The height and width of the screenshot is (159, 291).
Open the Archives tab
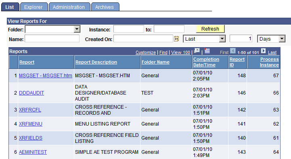105,7
